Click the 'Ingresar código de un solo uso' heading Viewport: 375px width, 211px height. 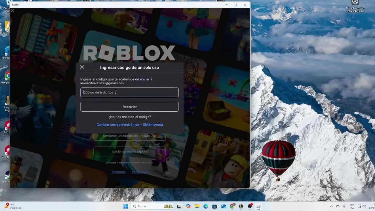coord(129,67)
